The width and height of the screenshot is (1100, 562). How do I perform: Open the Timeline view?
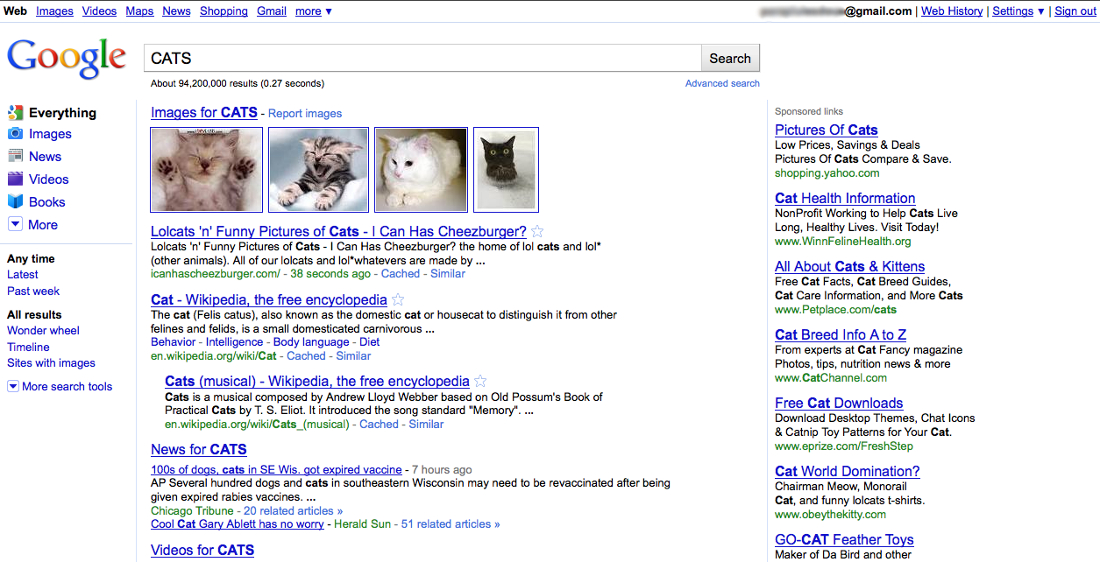tap(28, 347)
